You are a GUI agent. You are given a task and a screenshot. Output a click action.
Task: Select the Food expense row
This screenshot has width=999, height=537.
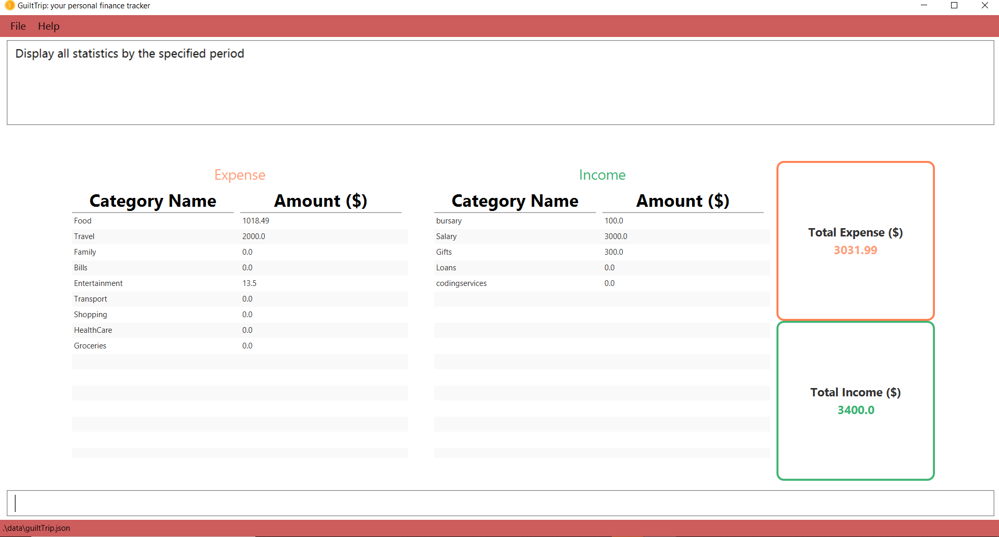(x=240, y=221)
